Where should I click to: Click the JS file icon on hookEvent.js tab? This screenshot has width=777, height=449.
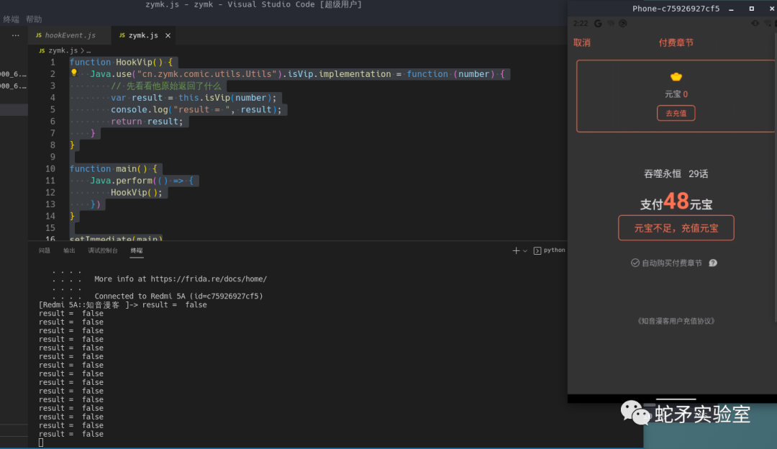(39, 36)
